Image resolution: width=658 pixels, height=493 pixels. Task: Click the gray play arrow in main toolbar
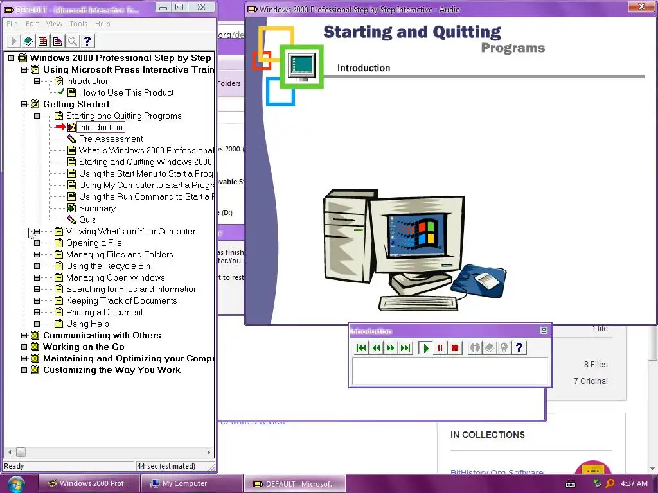(x=13, y=40)
